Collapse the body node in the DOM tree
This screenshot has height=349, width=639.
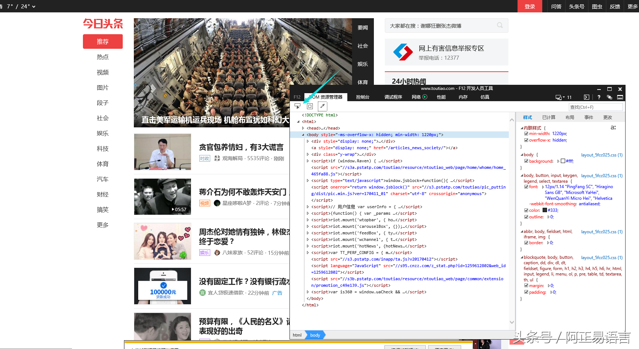303,135
